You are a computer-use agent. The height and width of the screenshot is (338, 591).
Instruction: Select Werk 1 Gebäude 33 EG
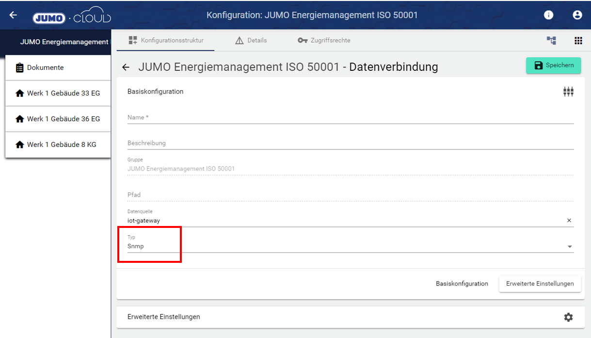click(58, 93)
